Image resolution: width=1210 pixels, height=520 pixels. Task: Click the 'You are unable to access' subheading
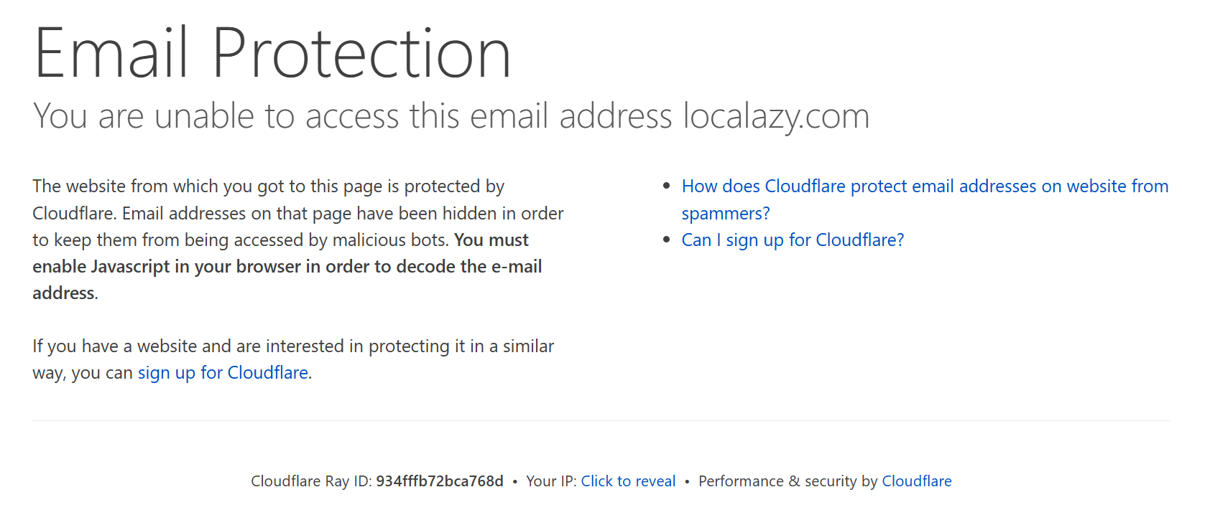pos(451,115)
